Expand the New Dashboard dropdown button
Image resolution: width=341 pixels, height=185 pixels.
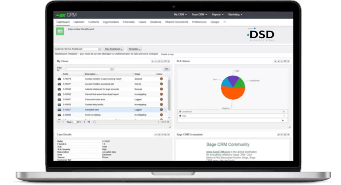(x=114, y=49)
